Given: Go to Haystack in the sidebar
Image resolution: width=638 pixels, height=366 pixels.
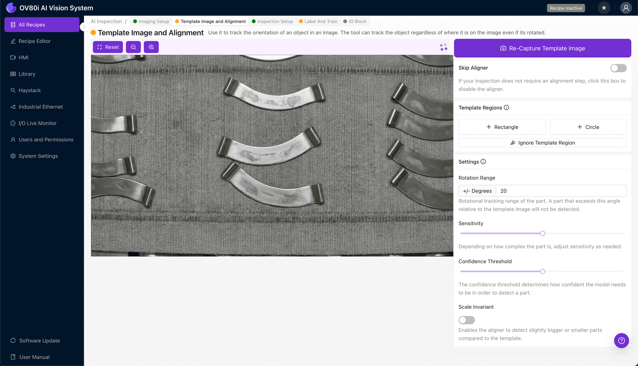Looking at the screenshot, I should click(x=30, y=90).
